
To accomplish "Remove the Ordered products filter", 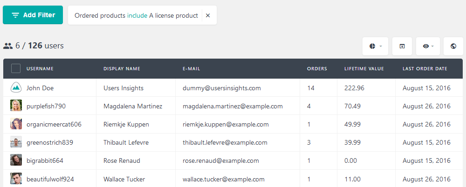I will (208, 15).
